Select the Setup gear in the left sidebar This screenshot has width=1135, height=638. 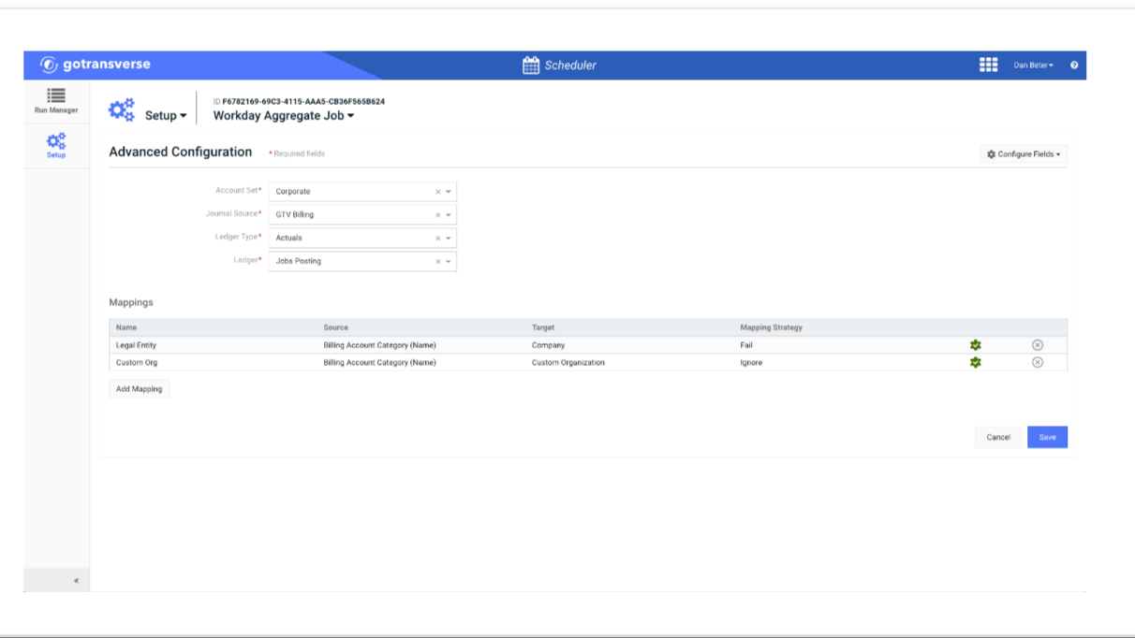(x=54, y=145)
